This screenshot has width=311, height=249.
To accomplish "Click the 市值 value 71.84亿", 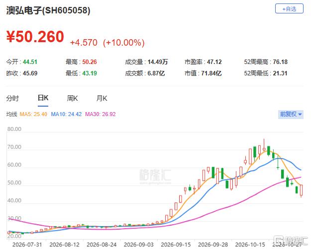I will 211,73.
